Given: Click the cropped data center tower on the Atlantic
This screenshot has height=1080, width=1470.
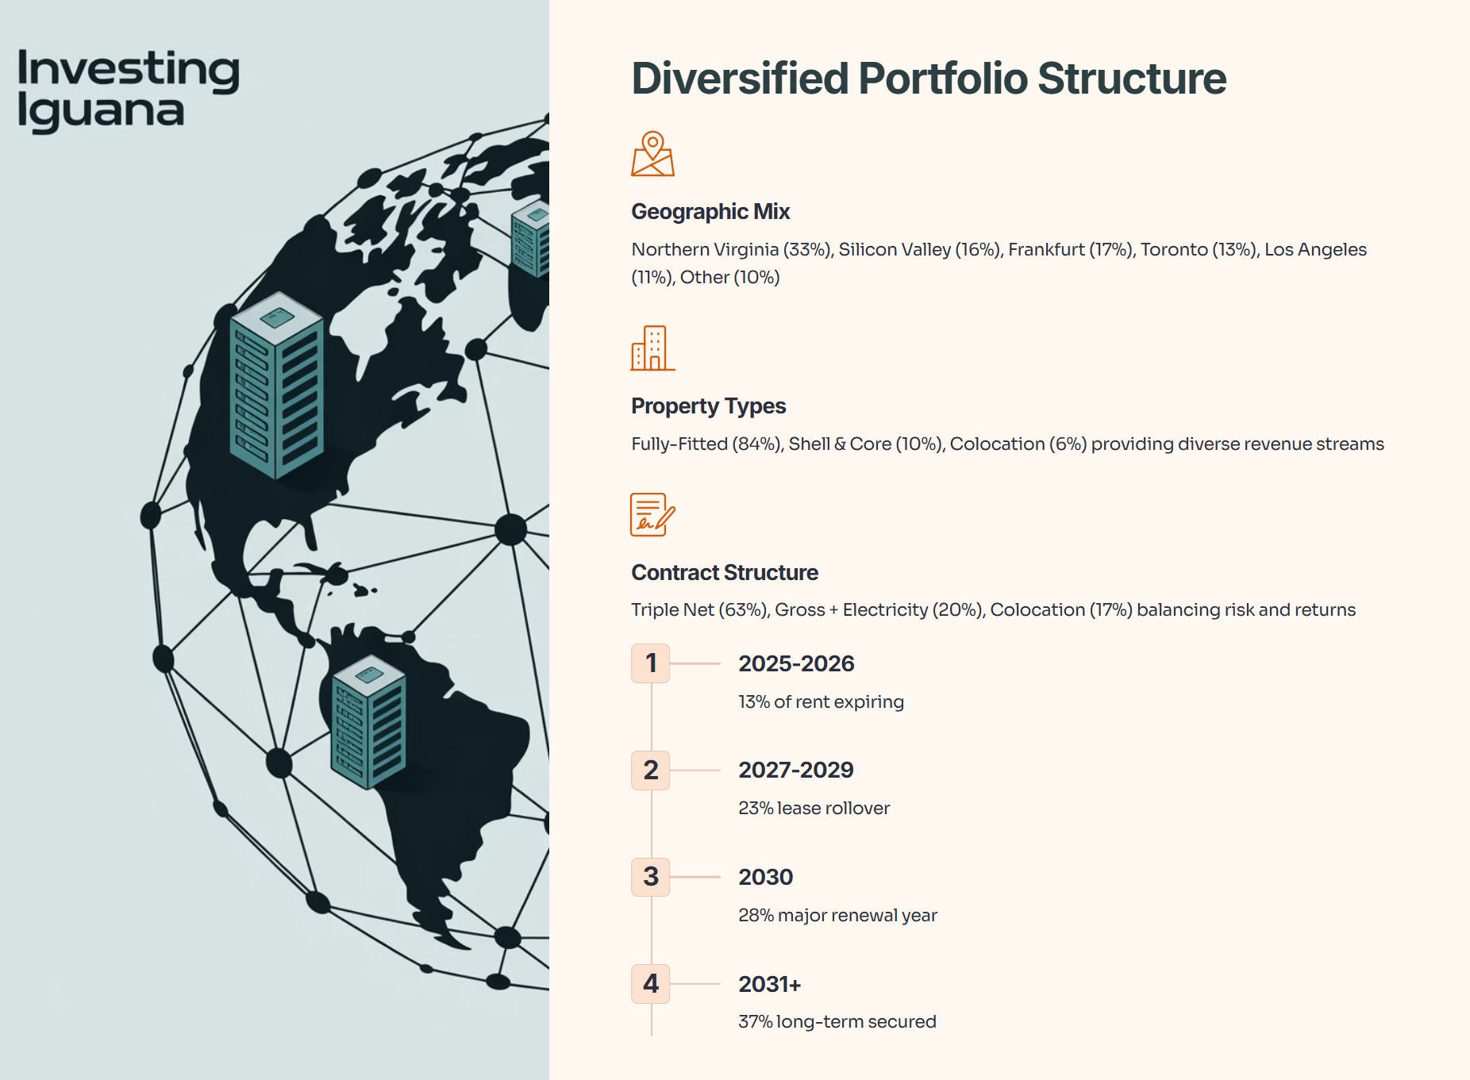Looking at the screenshot, I should (x=530, y=239).
